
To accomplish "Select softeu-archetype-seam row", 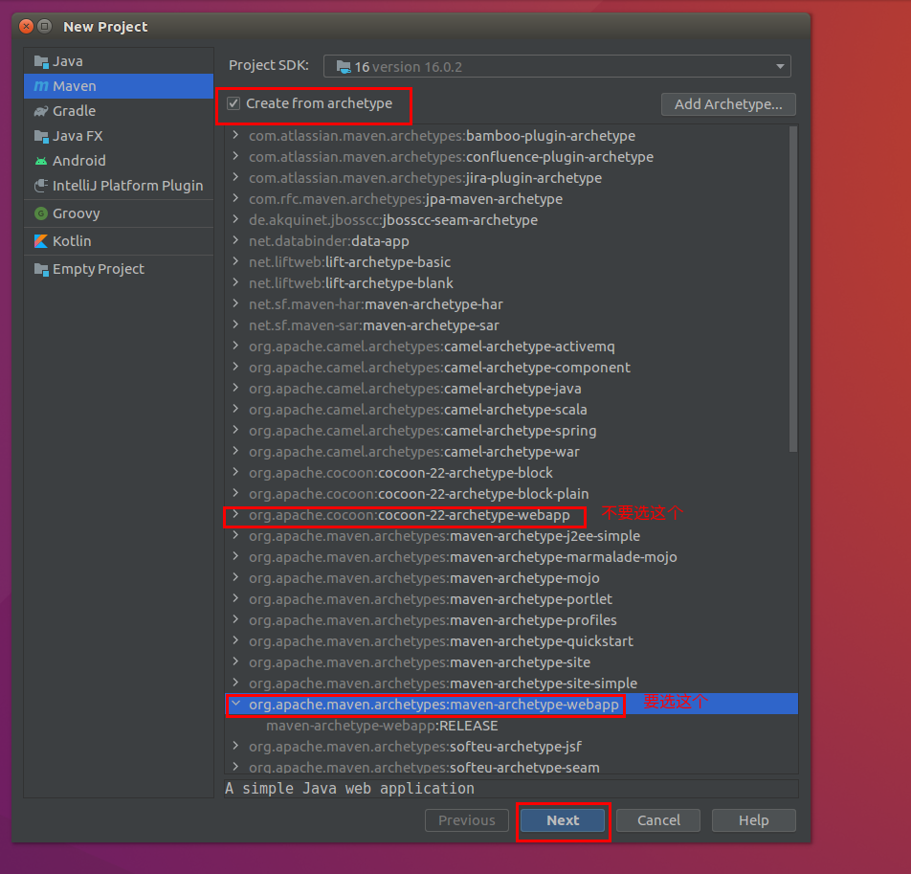I will (511, 767).
